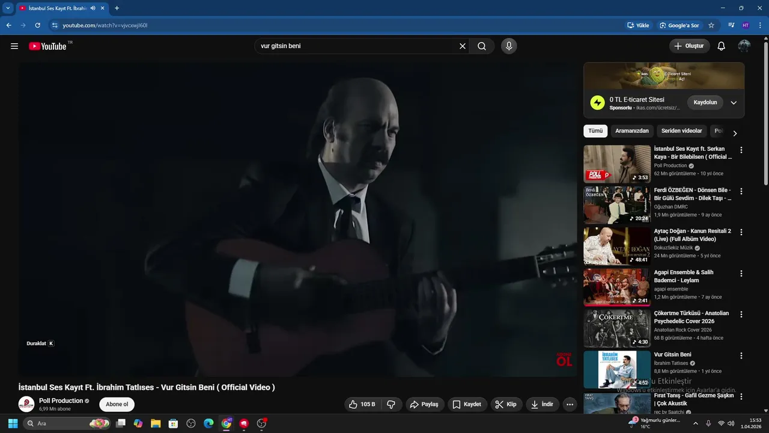Viewport: 769px width, 433px height.
Task: Open options for Çökertme Türküsü video
Action: (741, 315)
